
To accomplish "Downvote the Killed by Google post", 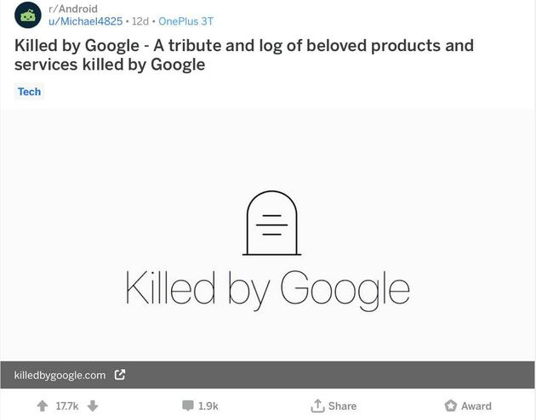I will (93, 406).
